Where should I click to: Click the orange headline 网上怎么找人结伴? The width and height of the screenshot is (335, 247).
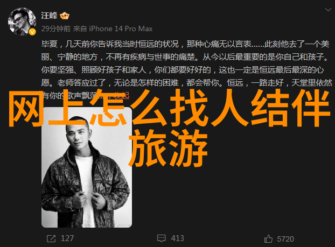point(170,108)
